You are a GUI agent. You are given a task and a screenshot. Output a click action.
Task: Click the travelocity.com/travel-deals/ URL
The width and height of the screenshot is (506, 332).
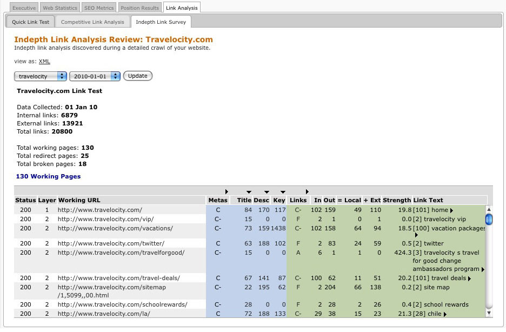click(x=119, y=278)
